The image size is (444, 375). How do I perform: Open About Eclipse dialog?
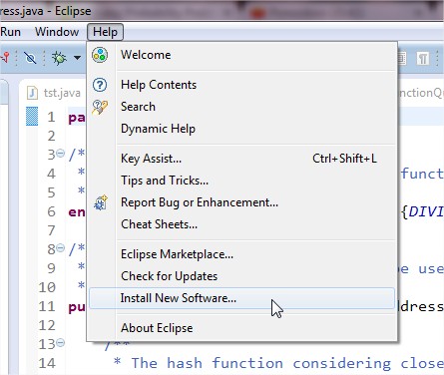point(242,328)
